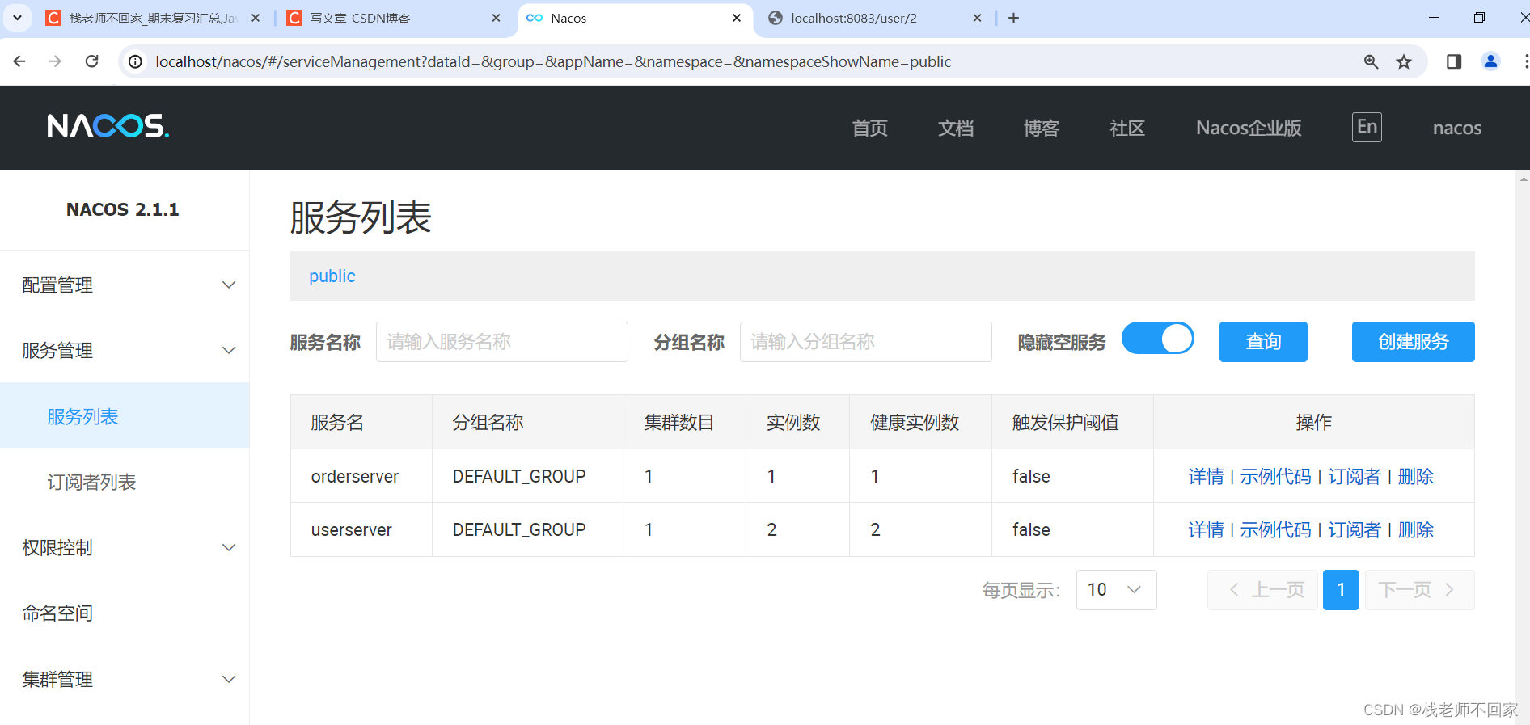Image resolution: width=1530 pixels, height=725 pixels.
Task: Open the browser side panel
Action: (1454, 61)
